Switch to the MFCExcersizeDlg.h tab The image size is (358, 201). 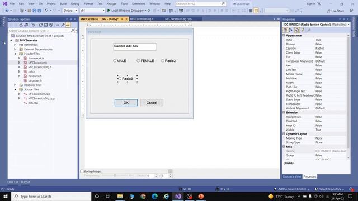pos(142,19)
